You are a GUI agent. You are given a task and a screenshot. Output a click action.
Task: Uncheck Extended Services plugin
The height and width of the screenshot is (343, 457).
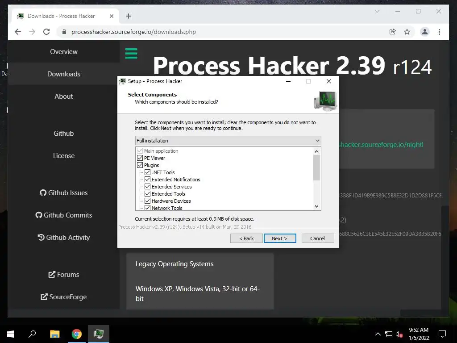tap(147, 187)
